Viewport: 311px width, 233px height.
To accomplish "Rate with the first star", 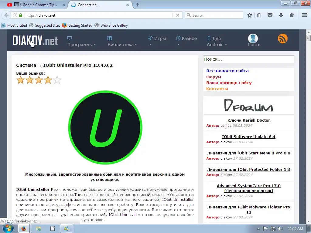I will tap(21, 80).
